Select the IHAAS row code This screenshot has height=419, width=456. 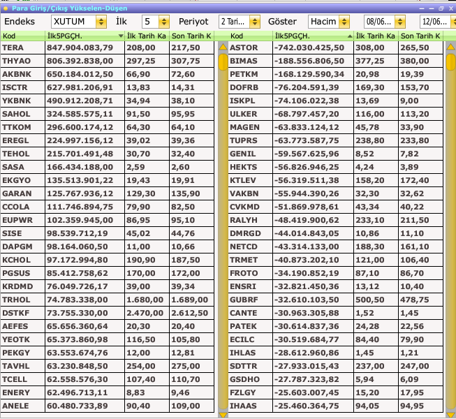tap(243, 406)
